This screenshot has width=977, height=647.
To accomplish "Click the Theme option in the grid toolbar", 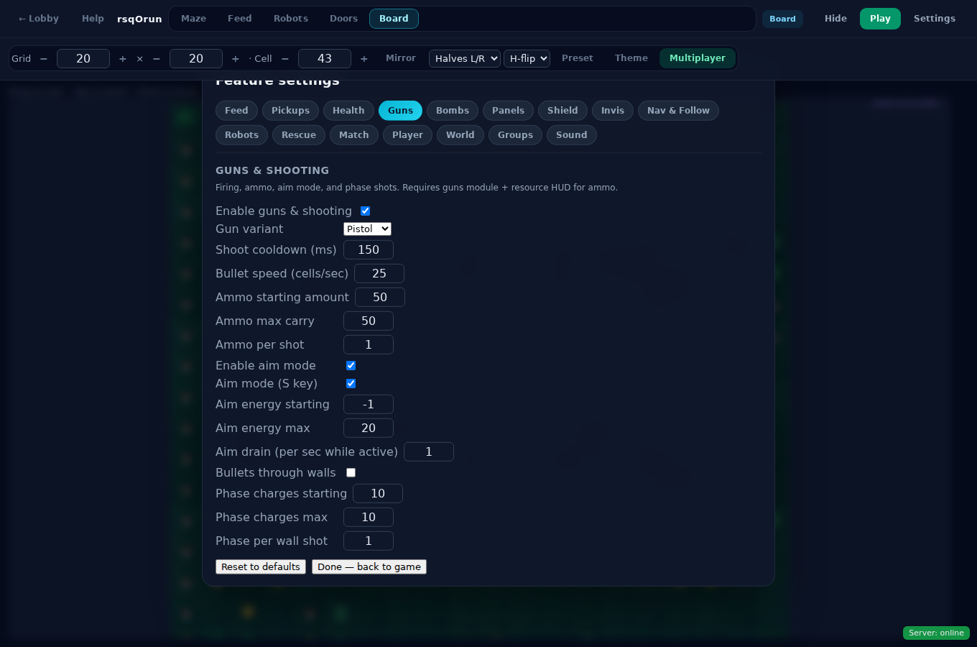I will click(x=631, y=58).
